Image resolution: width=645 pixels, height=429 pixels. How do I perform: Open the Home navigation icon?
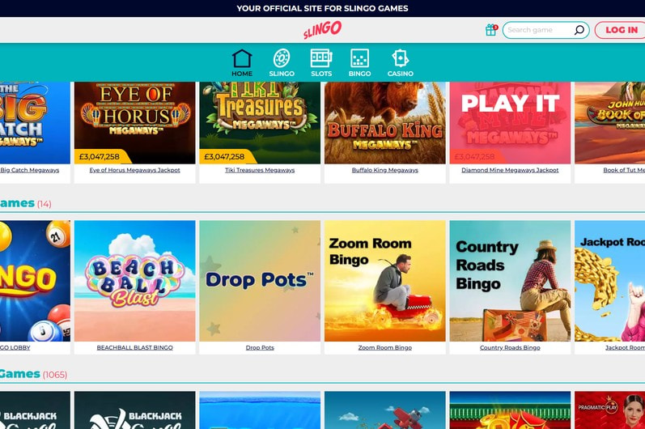[242, 63]
